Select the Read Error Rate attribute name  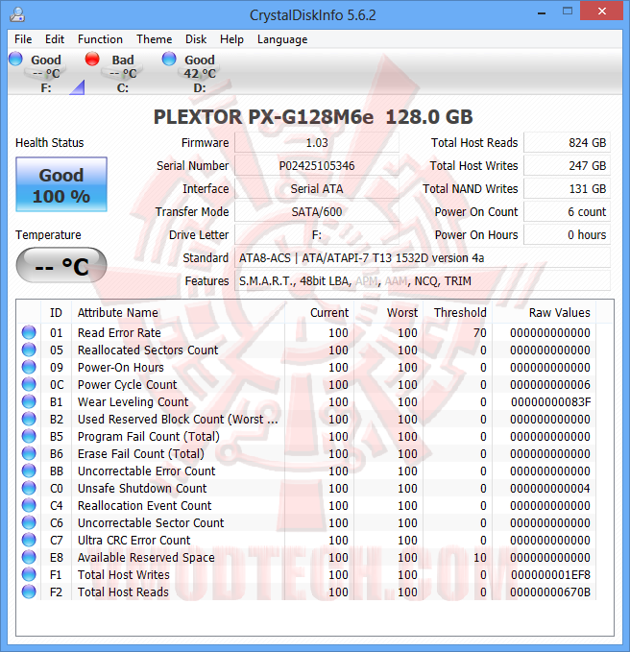click(x=119, y=333)
